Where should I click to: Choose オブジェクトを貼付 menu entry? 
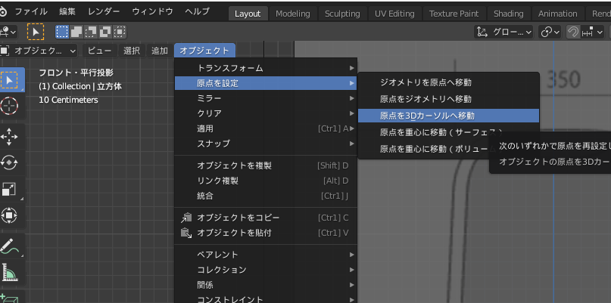(x=265, y=233)
